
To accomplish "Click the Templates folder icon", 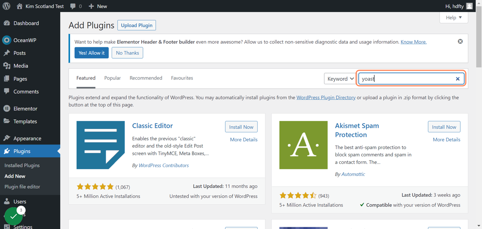I will click(x=6, y=121).
